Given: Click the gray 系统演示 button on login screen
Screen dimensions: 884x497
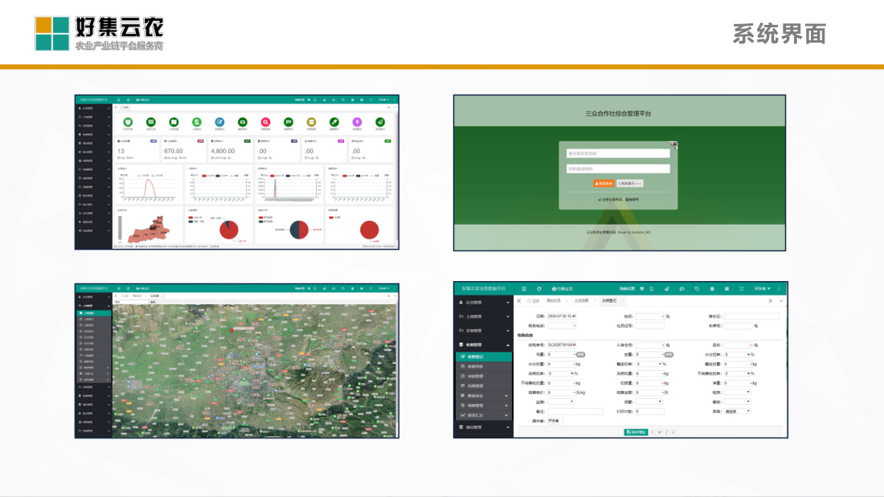Looking at the screenshot, I should click(630, 183).
